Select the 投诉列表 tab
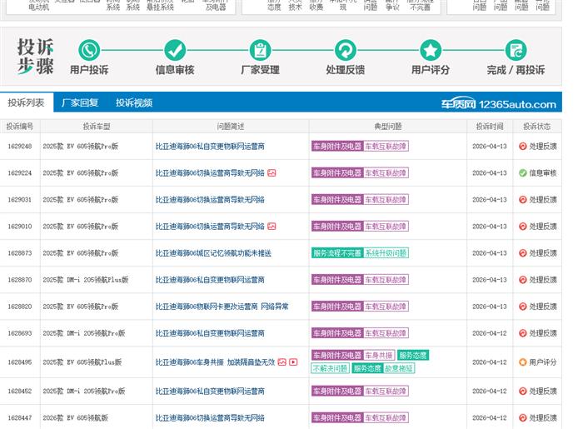This screenshot has height=429, width=583. pos(26,103)
